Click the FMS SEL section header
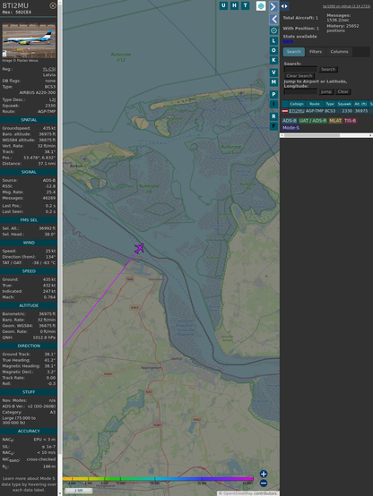 (29, 220)
